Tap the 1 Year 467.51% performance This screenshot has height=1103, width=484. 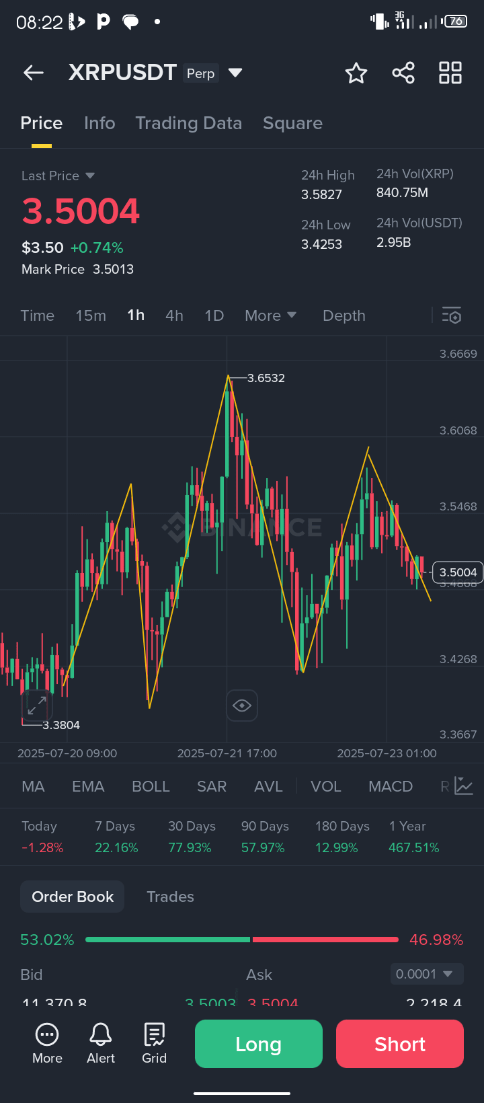pos(414,837)
